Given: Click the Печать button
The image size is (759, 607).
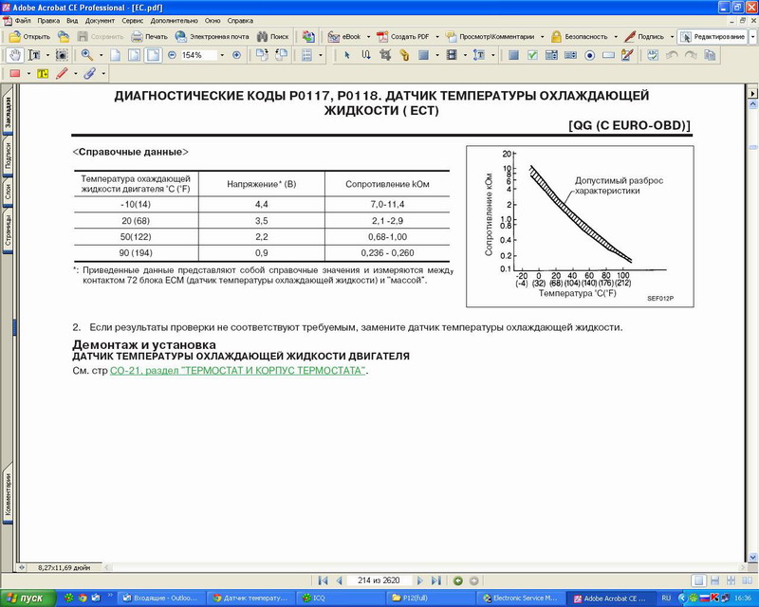Looking at the screenshot, I should (150, 37).
